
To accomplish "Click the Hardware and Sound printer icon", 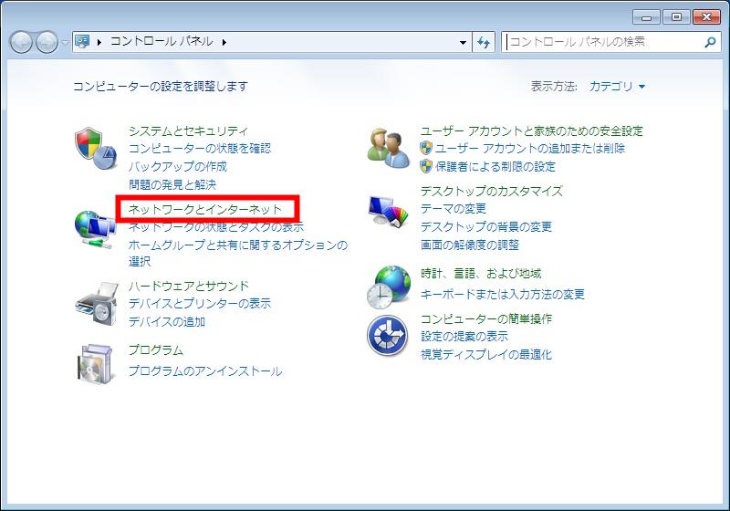I will pyautogui.click(x=97, y=303).
